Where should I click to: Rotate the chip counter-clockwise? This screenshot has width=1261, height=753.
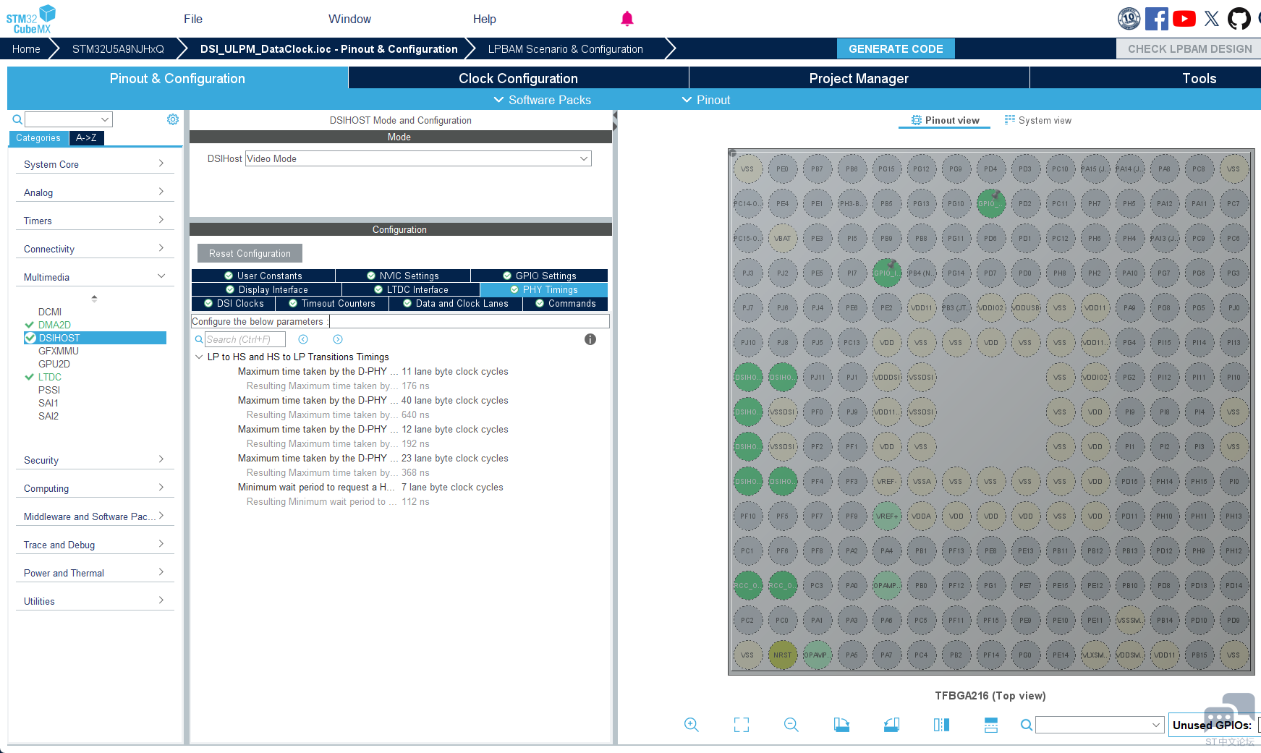(x=891, y=725)
